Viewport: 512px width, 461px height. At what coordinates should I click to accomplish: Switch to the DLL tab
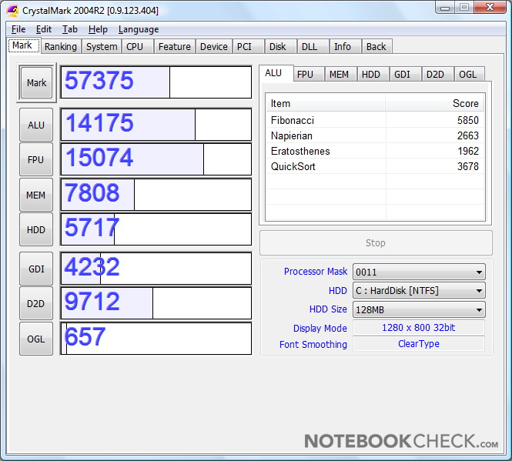pyautogui.click(x=313, y=46)
